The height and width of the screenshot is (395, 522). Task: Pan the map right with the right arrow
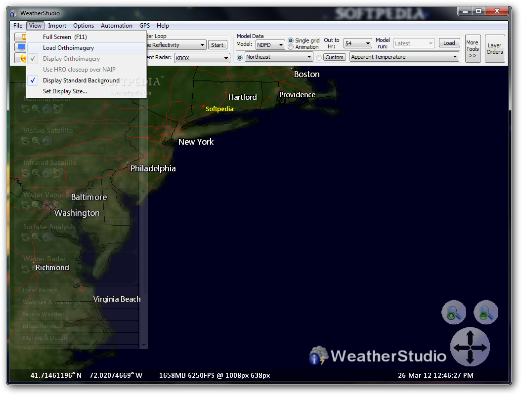(x=480, y=348)
